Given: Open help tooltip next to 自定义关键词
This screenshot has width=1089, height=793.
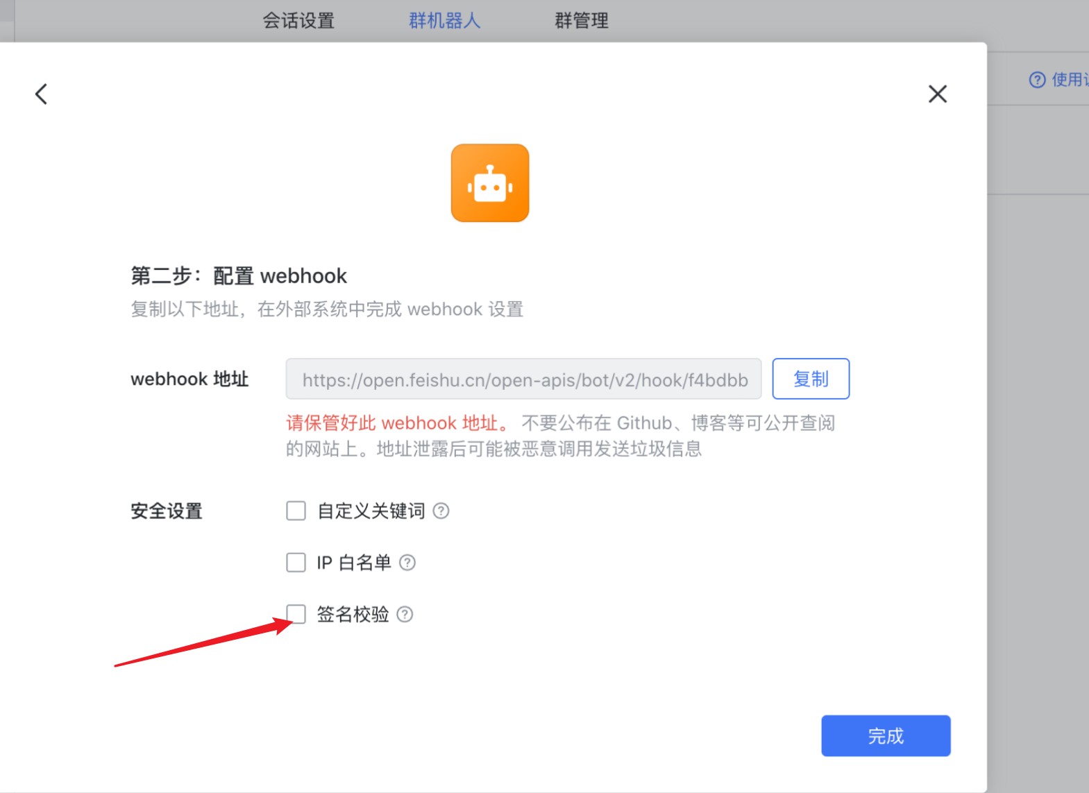Looking at the screenshot, I should point(441,511).
